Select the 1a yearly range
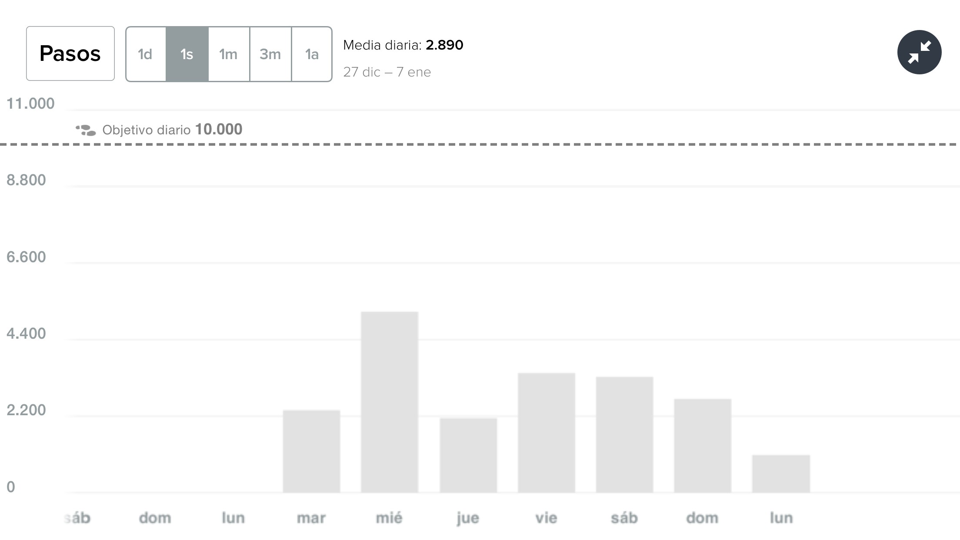The image size is (960, 540). (x=312, y=54)
